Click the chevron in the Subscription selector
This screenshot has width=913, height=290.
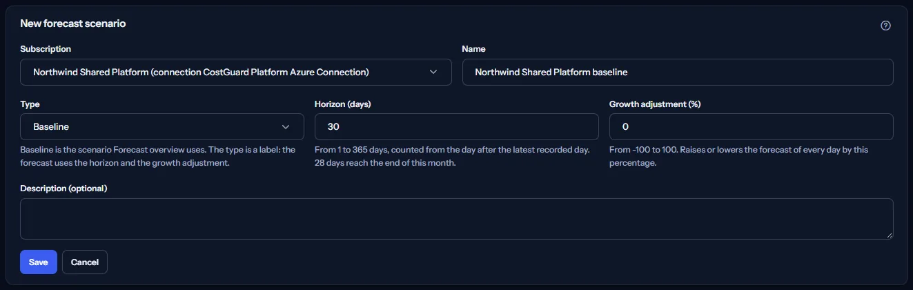coord(433,72)
